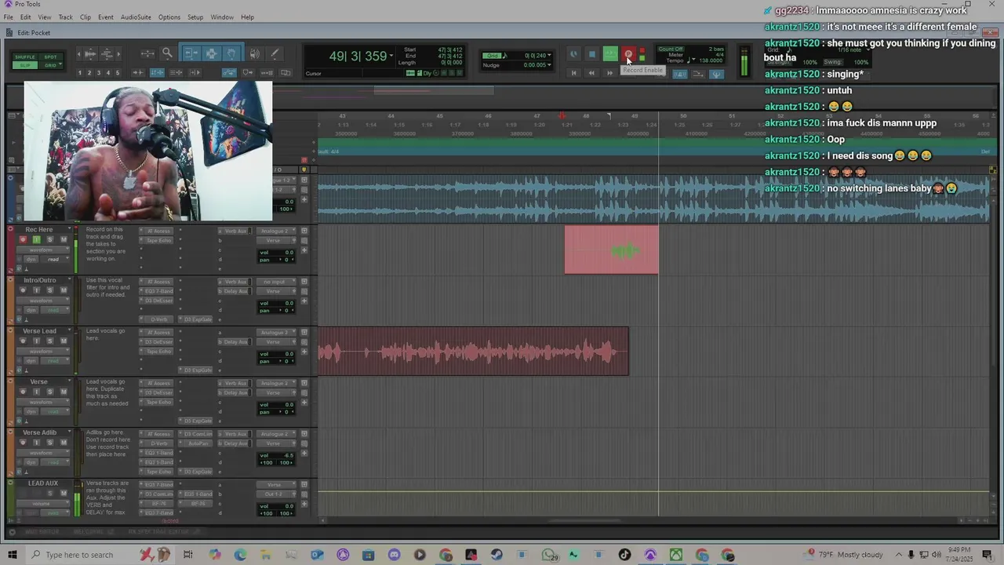
Task: Select the Grabber hand tool
Action: [x=231, y=54]
